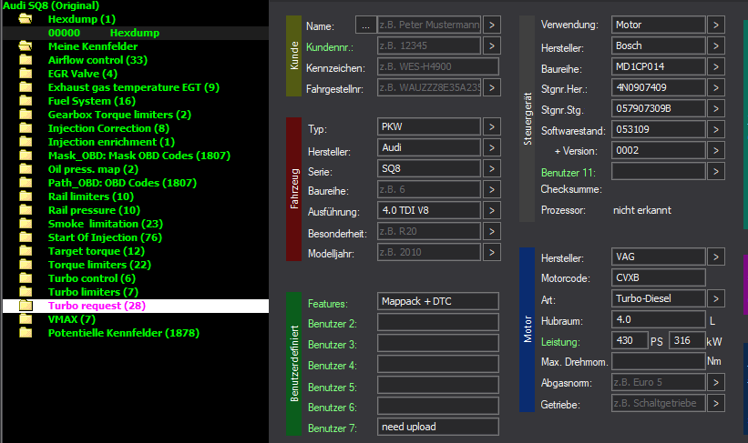Click the Meine Kennfelder folder icon
Image resolution: width=748 pixels, height=443 pixels.
coord(26,46)
